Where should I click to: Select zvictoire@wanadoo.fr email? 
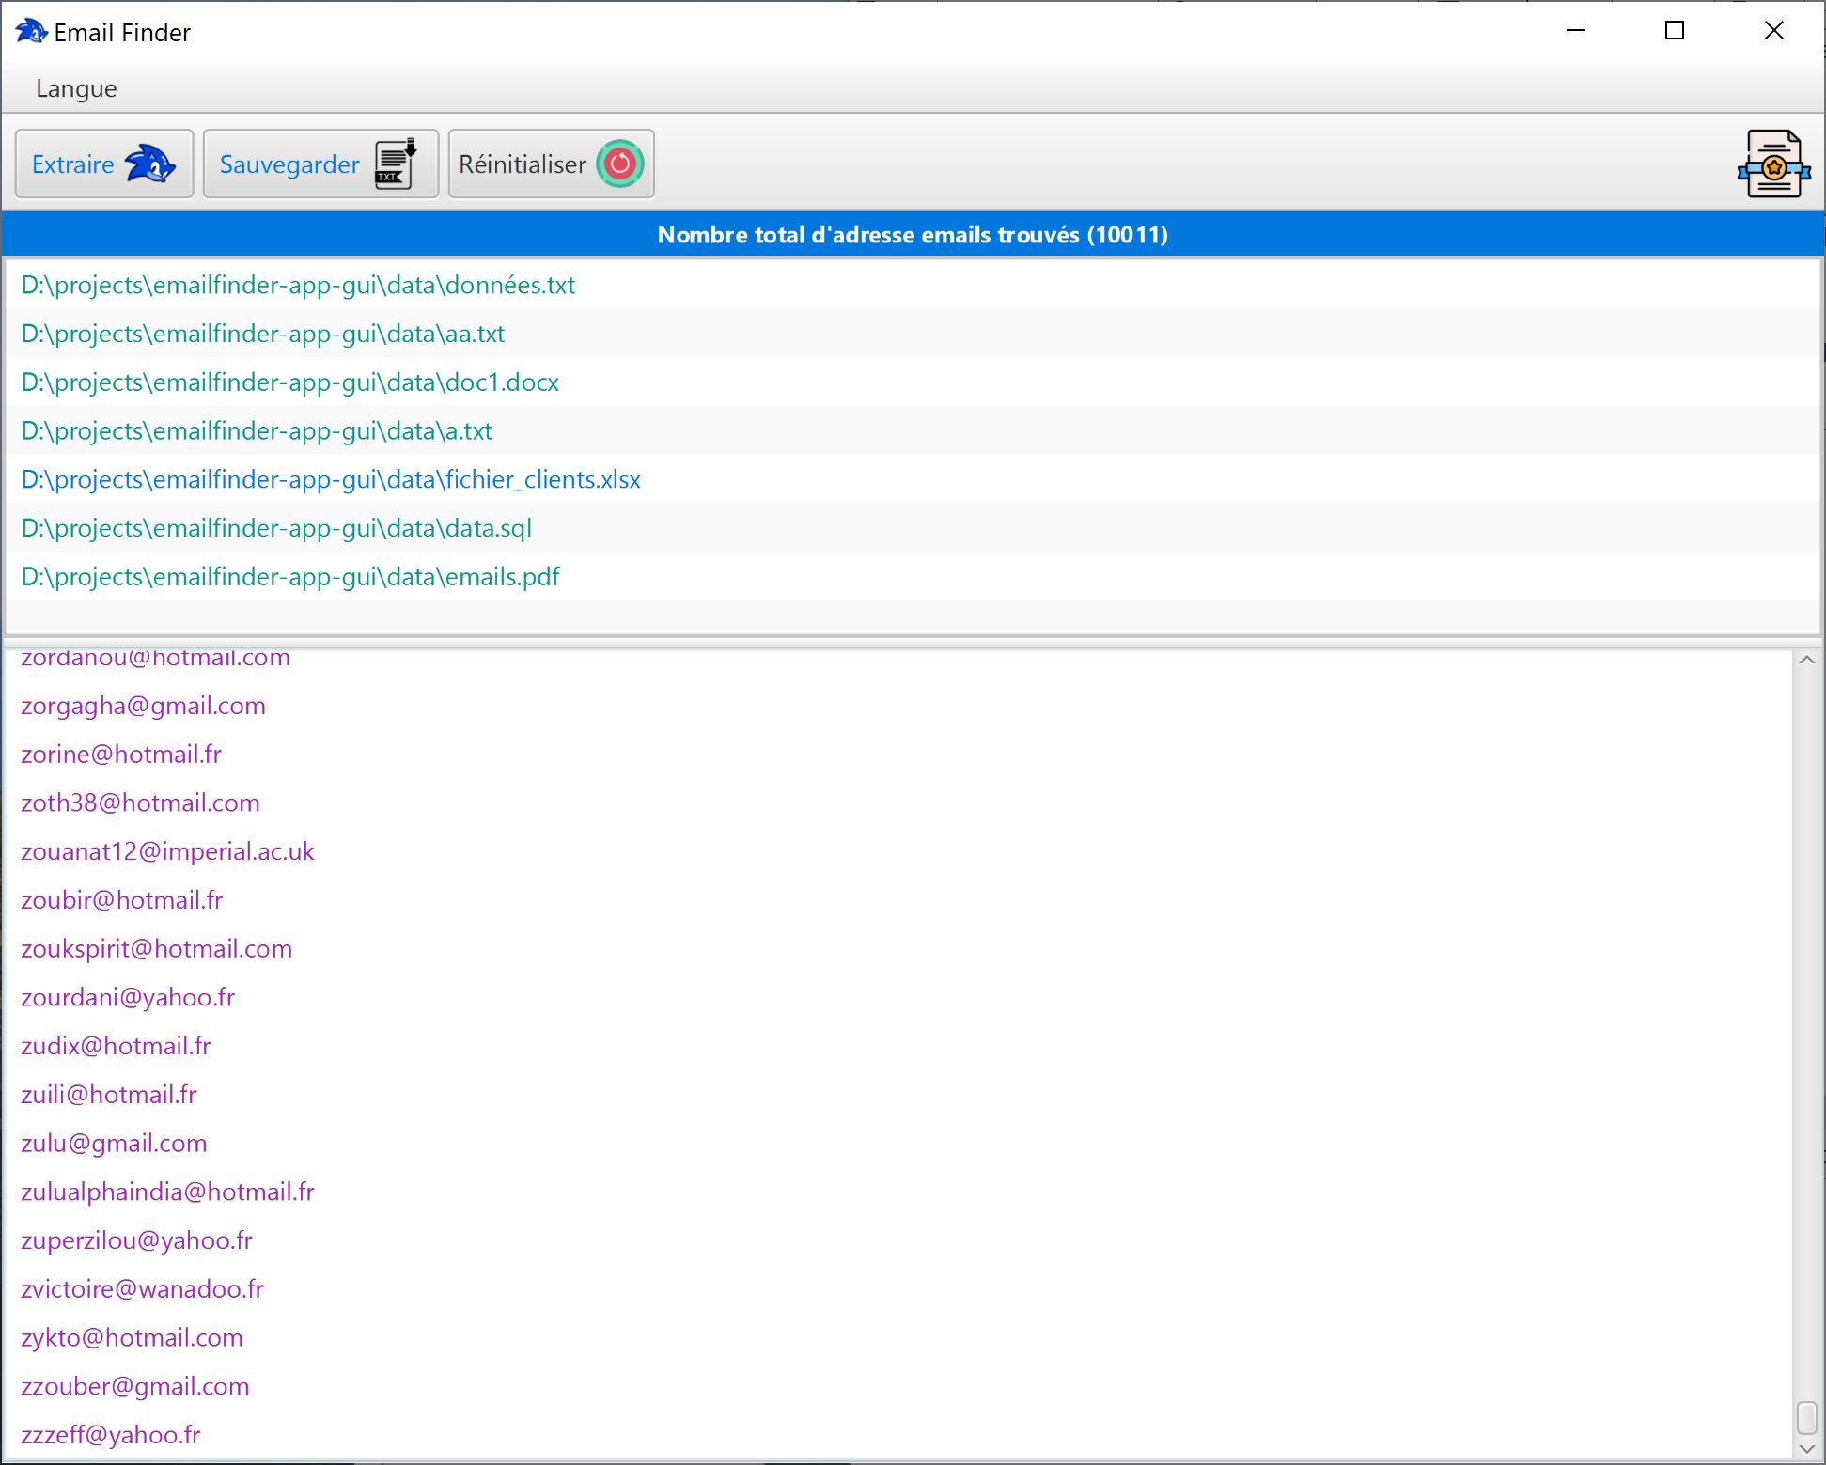click(x=142, y=1289)
